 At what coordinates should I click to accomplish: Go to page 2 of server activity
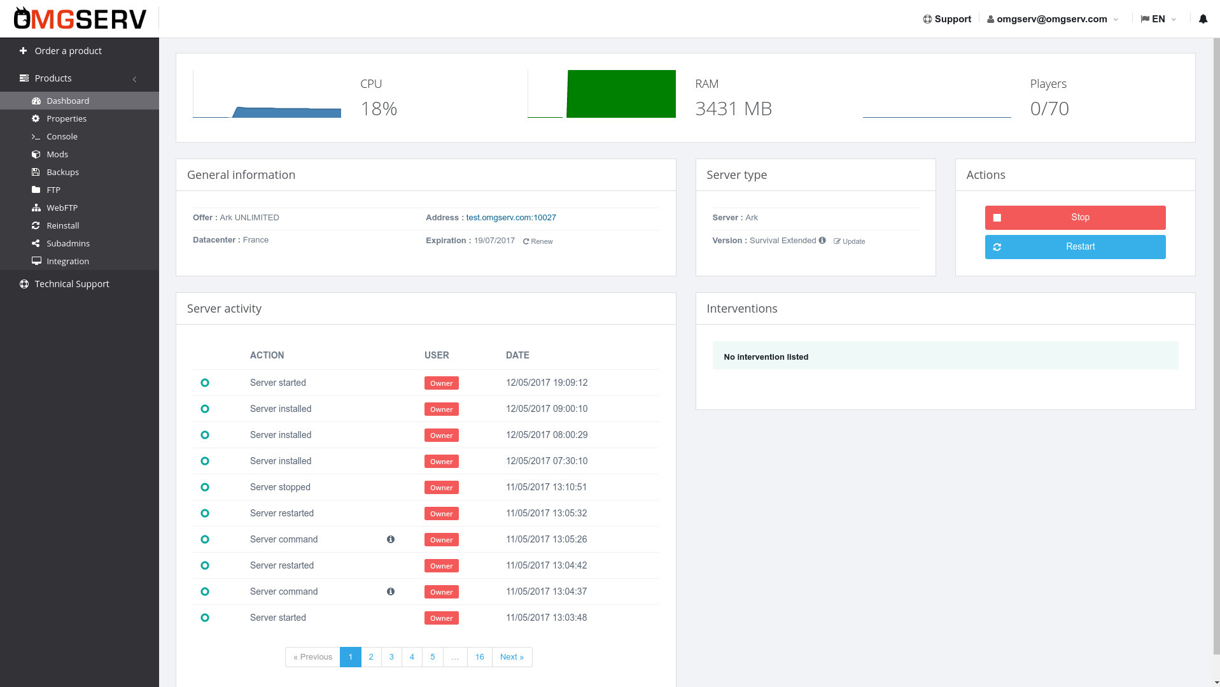pos(371,657)
